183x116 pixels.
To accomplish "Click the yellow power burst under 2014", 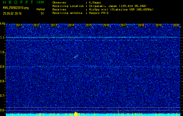I will [76, 114].
